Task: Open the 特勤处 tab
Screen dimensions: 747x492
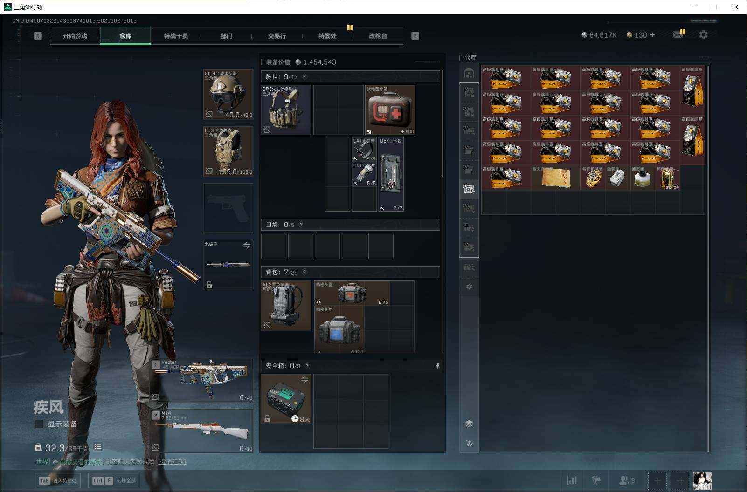Action: coord(327,36)
